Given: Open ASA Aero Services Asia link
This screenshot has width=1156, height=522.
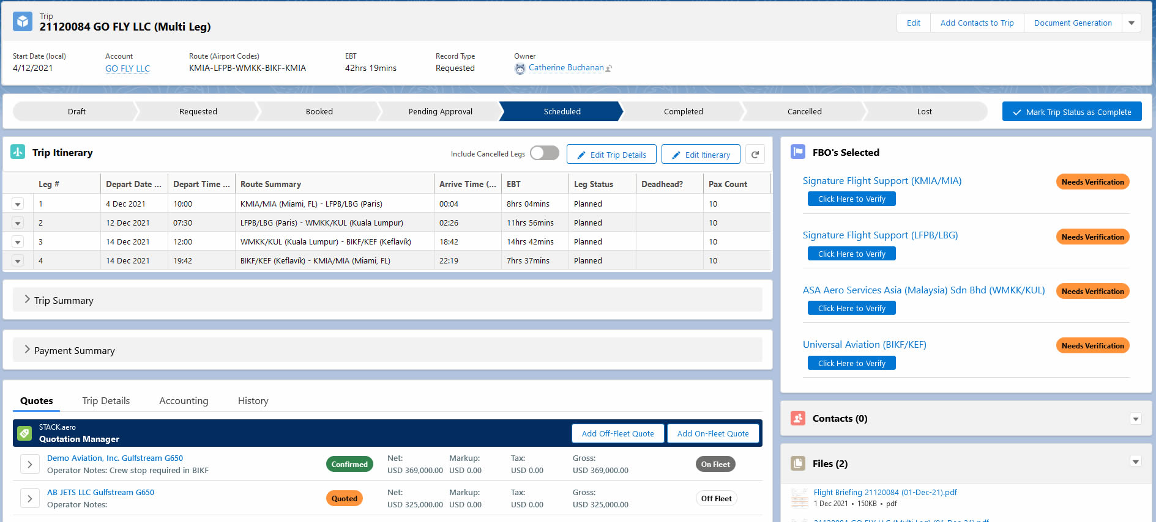Looking at the screenshot, I should point(923,290).
